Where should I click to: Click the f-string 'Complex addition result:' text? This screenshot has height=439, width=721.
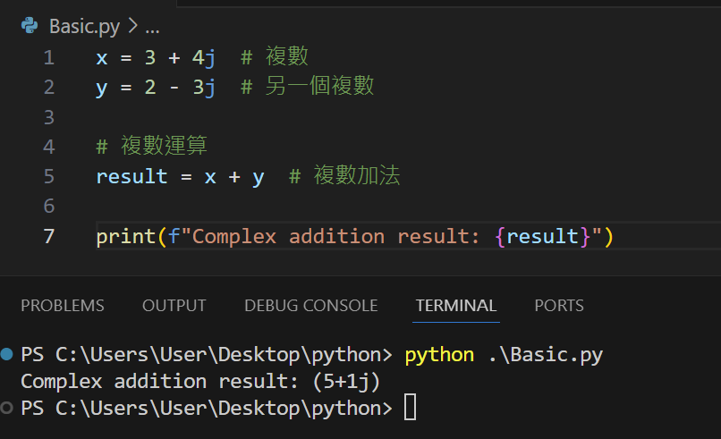[x=336, y=237]
